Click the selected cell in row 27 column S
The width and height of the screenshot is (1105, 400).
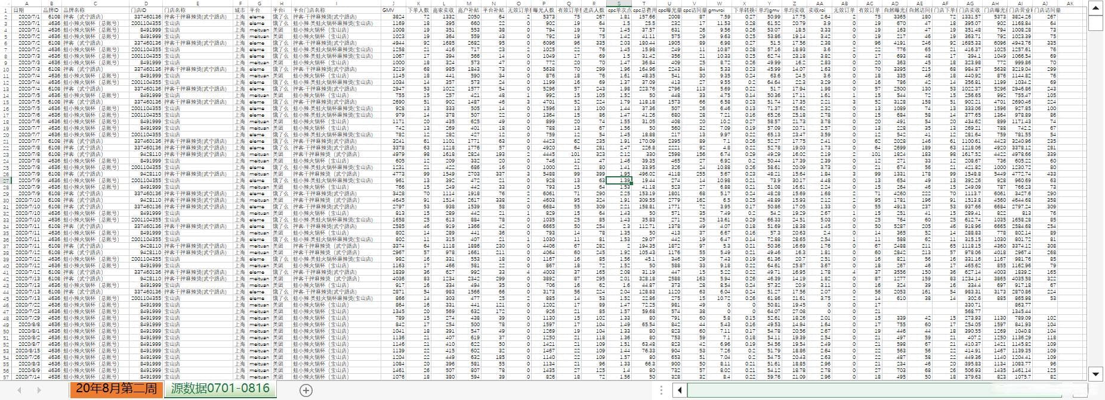[x=619, y=180]
